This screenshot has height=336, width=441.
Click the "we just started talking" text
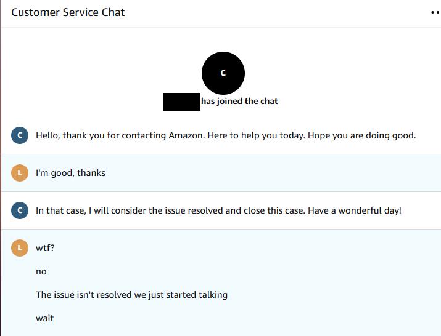point(184,295)
